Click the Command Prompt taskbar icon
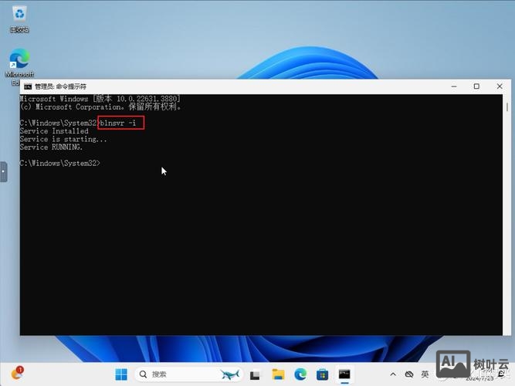Screen dimensions: 515x386 point(345,374)
